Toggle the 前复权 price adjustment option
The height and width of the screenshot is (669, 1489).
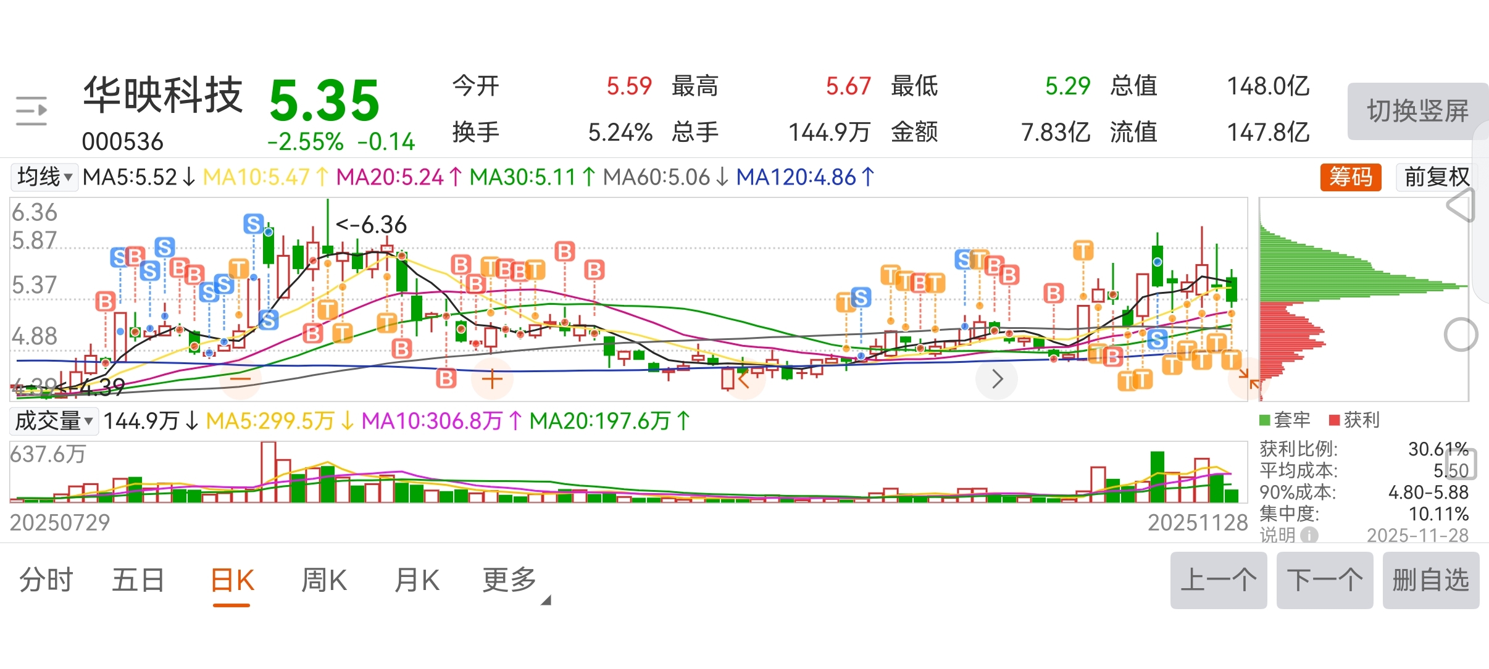coord(1436,177)
